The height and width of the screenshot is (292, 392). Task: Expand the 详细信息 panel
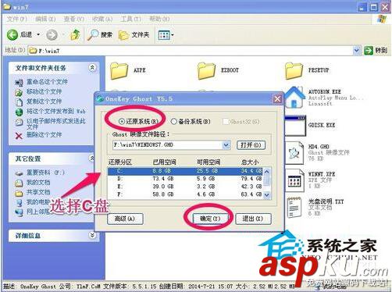92,235
